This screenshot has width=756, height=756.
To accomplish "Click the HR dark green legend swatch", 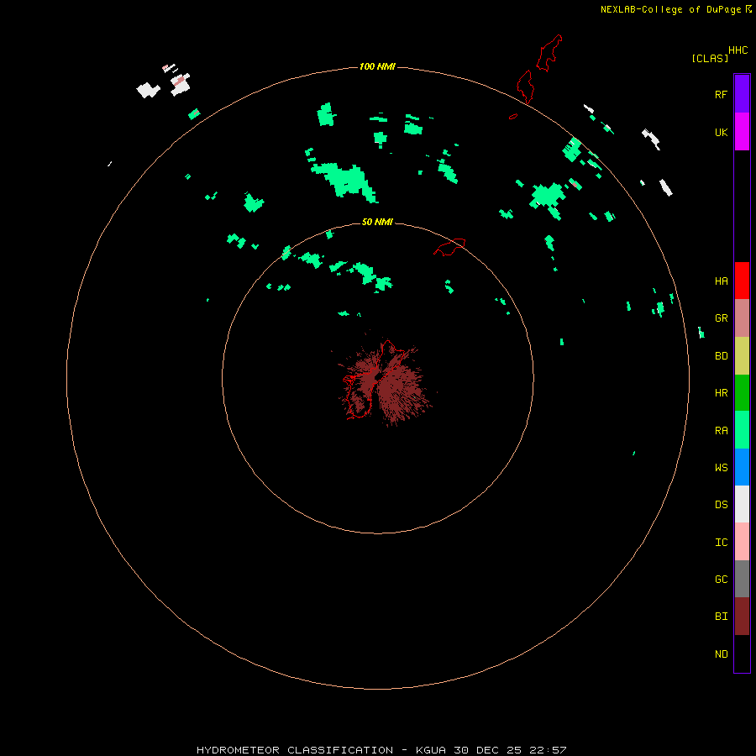I will (x=742, y=393).
